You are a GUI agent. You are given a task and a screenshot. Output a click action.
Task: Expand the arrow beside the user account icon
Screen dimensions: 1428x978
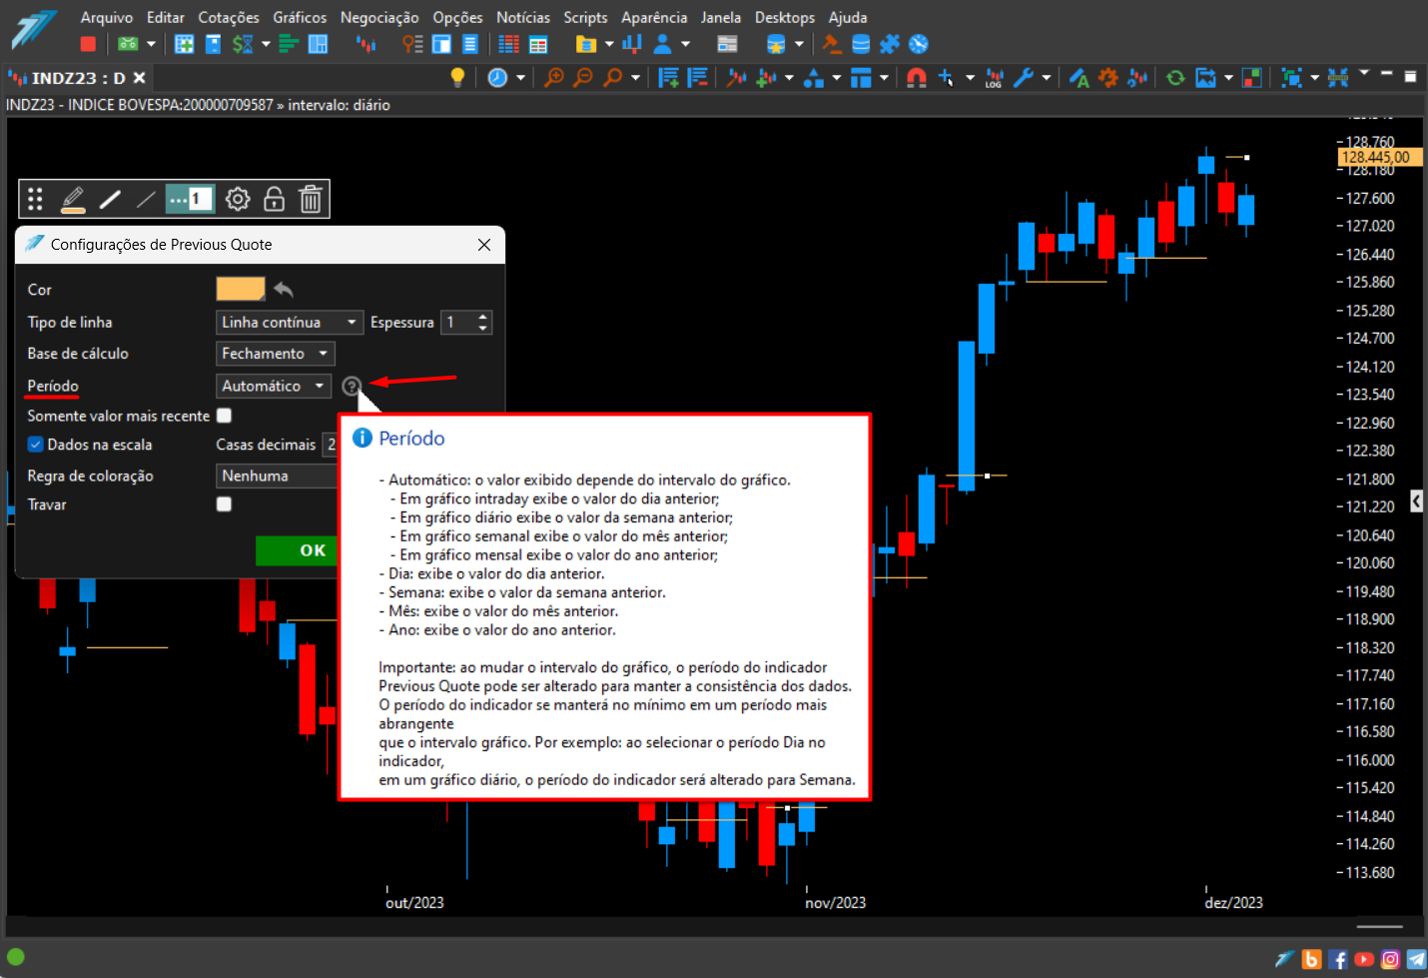point(685,44)
